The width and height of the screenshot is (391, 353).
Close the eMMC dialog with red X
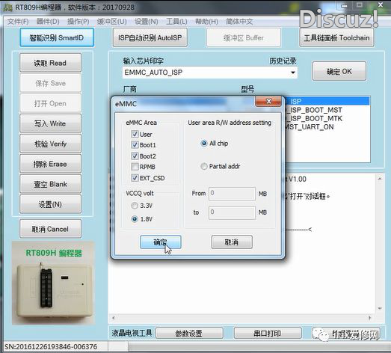[268, 101]
